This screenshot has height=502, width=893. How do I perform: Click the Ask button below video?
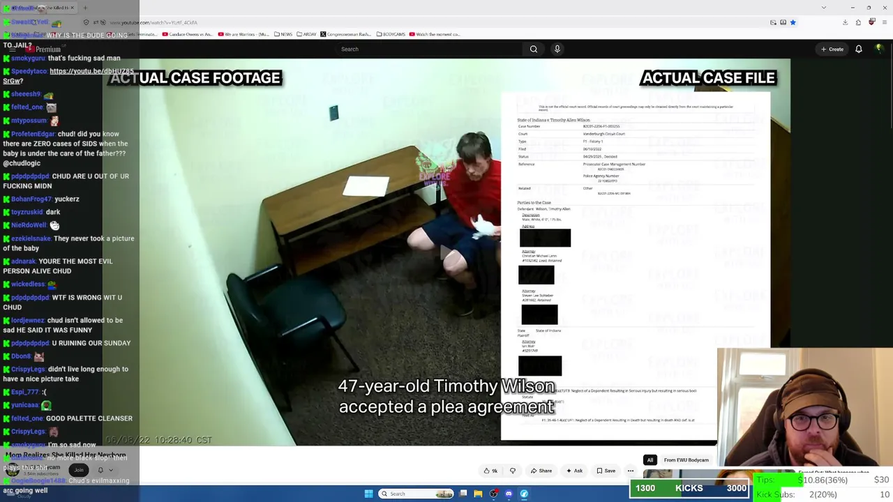coord(575,471)
